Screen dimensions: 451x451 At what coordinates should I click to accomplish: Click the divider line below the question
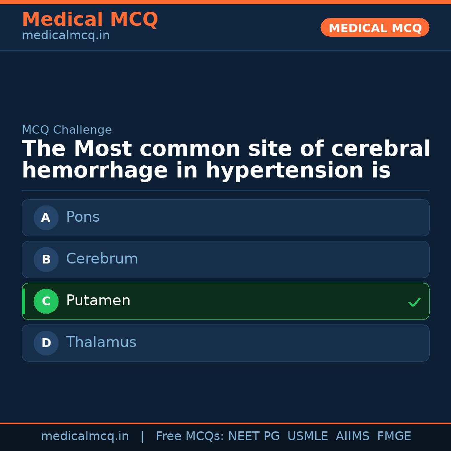[x=225, y=191]
